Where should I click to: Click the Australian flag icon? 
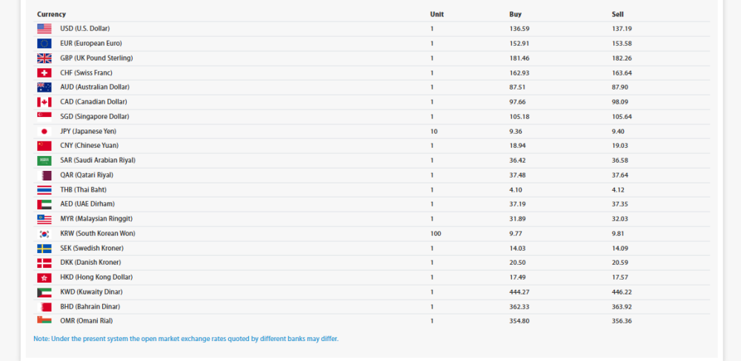point(44,87)
